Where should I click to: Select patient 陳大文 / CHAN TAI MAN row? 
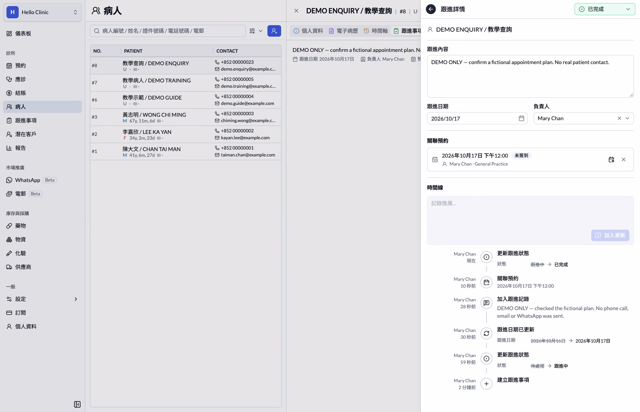(186, 151)
